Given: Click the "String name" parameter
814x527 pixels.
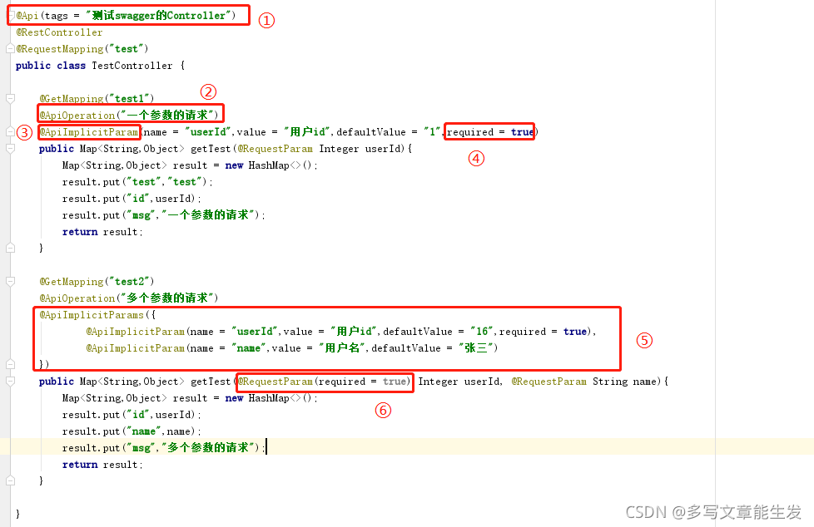Looking at the screenshot, I should [x=624, y=382].
